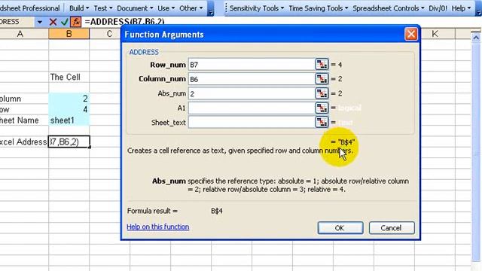Open the Use menu

tap(166, 8)
